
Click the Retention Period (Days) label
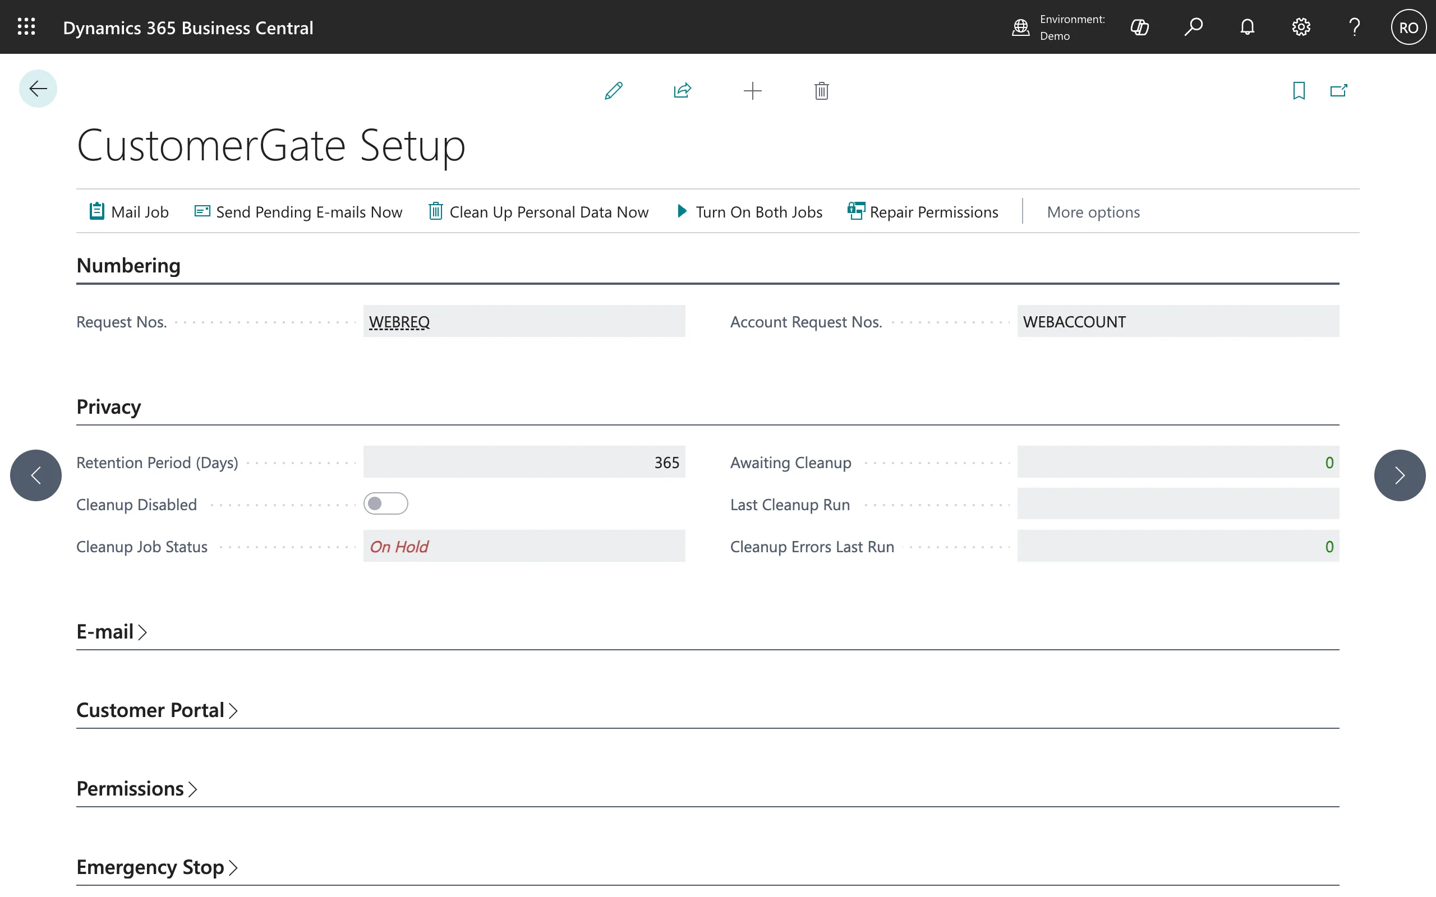coord(157,463)
